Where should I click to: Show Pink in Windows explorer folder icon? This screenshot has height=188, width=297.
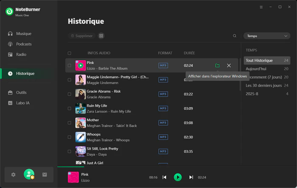click(x=217, y=66)
